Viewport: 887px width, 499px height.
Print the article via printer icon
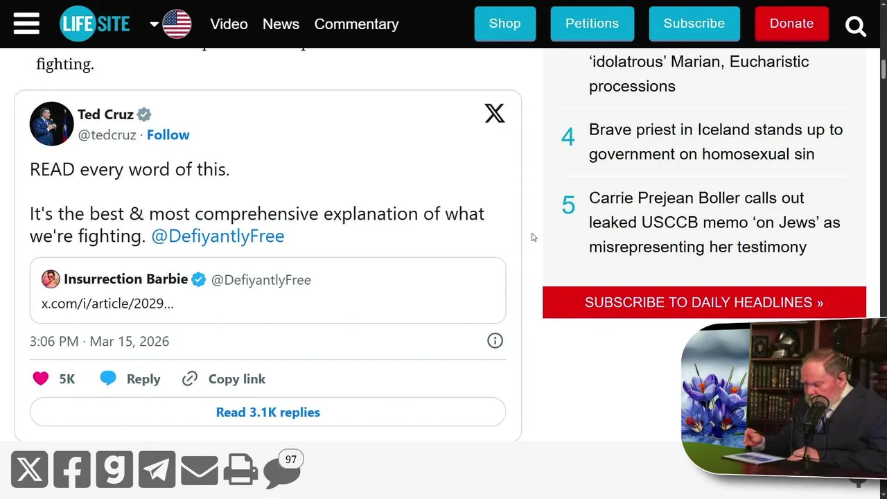click(240, 470)
